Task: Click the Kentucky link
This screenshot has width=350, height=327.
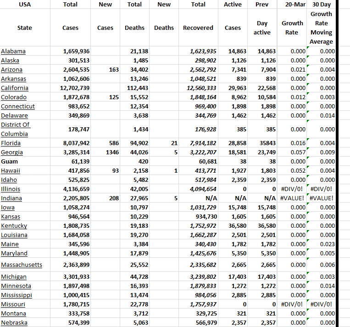Action: pos(14,226)
